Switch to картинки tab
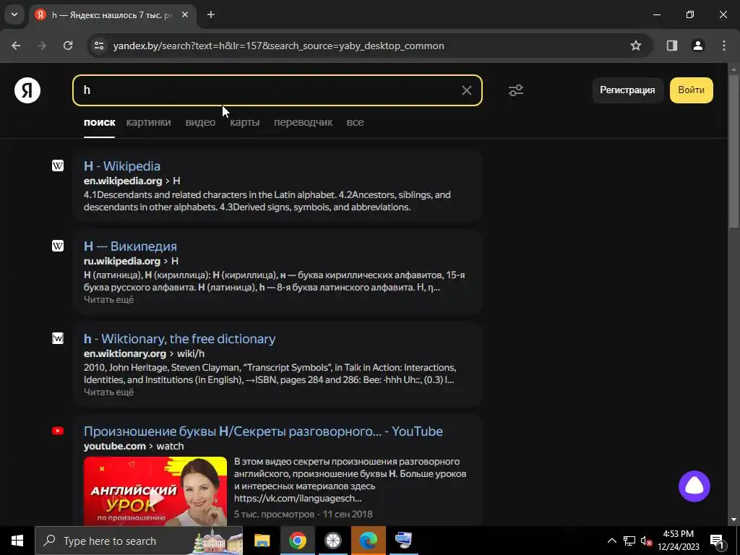 149,122
